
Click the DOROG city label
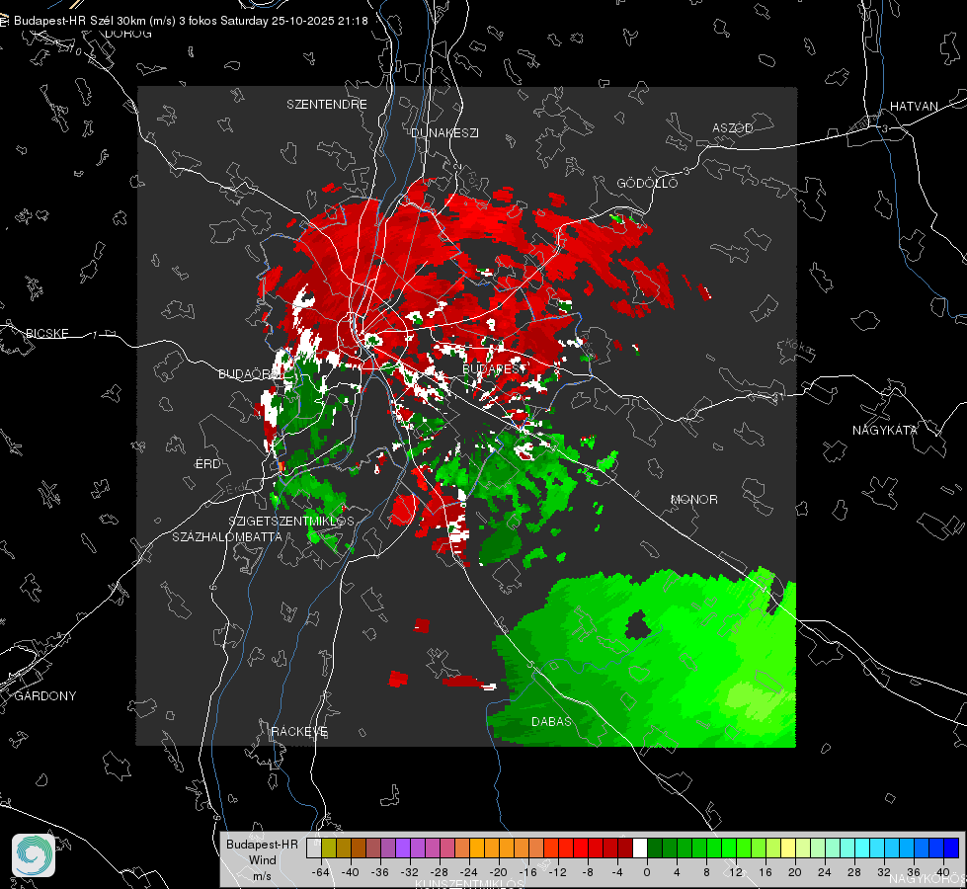tap(128, 34)
